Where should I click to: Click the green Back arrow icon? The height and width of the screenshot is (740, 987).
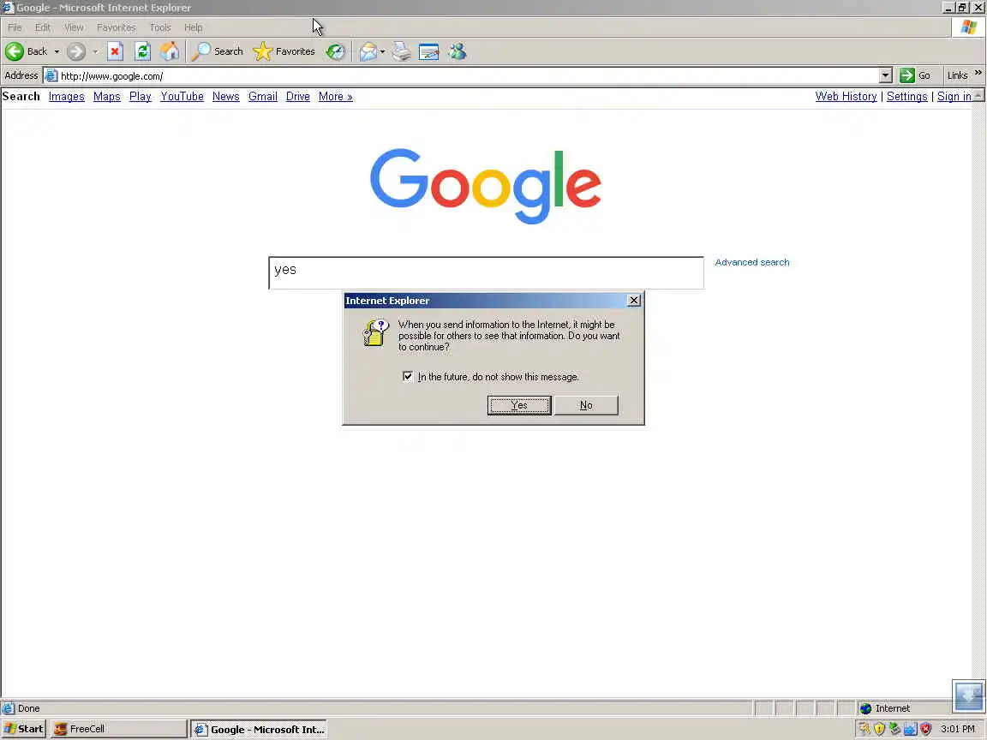[x=14, y=51]
